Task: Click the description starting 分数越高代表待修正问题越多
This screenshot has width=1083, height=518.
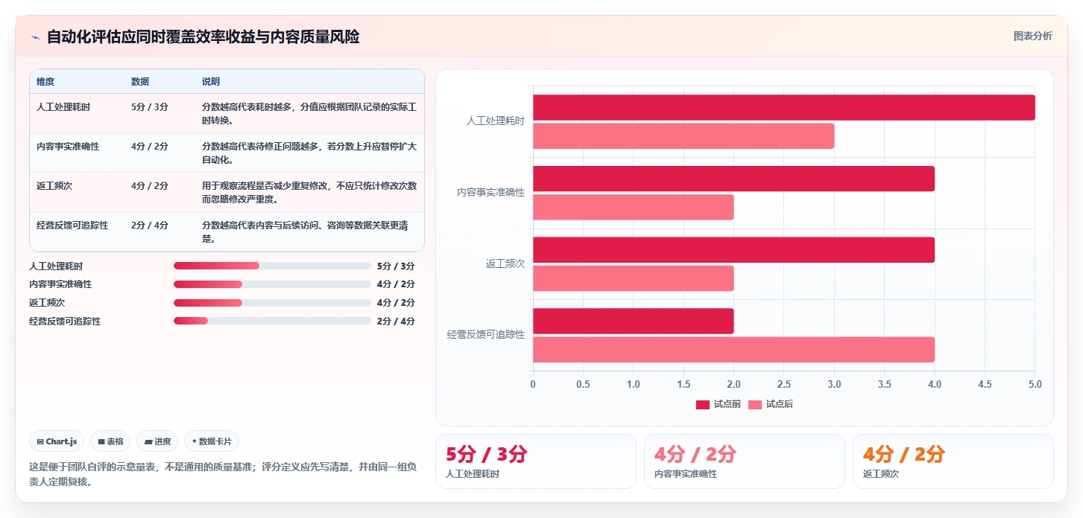Action: coord(309,153)
